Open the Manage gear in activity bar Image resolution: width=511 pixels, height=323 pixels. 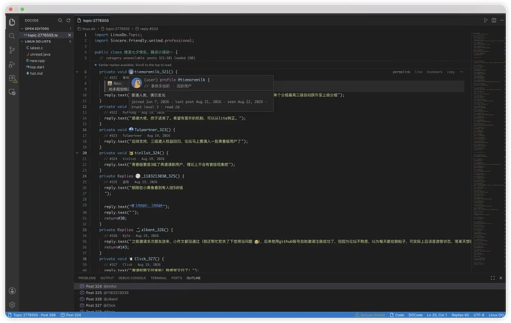[x=12, y=304]
